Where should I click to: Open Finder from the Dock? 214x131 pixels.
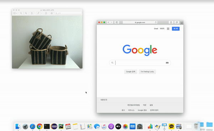point(18,126)
